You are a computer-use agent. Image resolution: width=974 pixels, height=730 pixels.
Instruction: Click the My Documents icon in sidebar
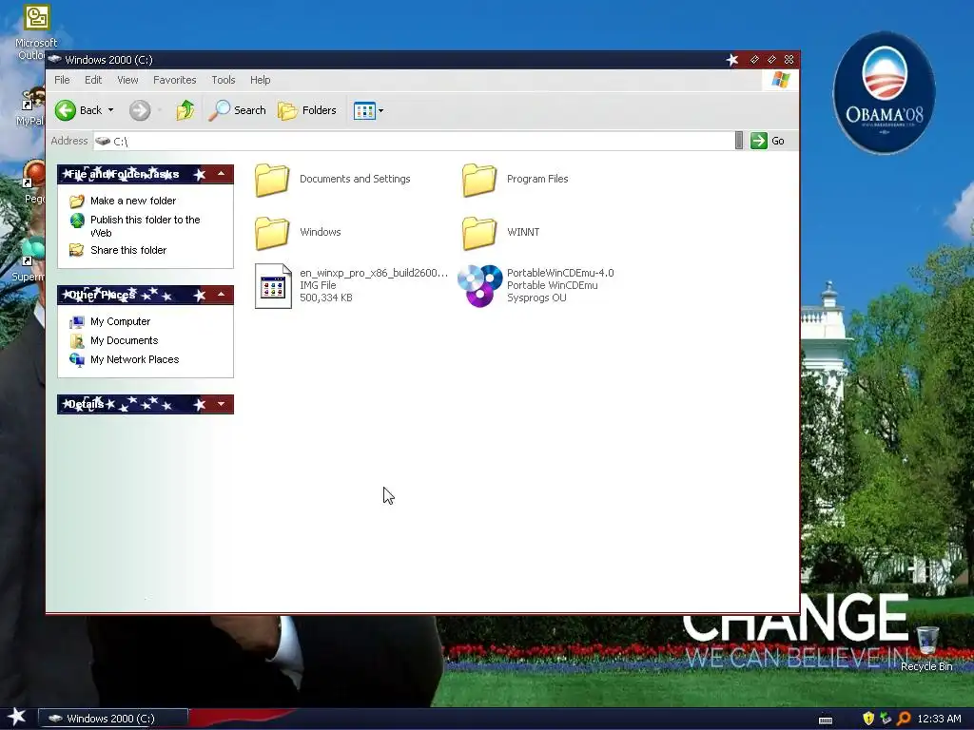pos(77,341)
